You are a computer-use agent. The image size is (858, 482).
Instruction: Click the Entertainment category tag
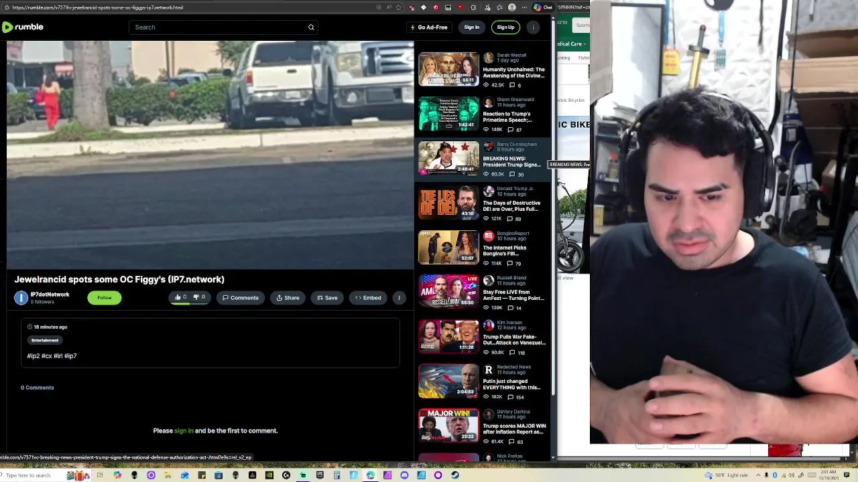click(x=45, y=340)
